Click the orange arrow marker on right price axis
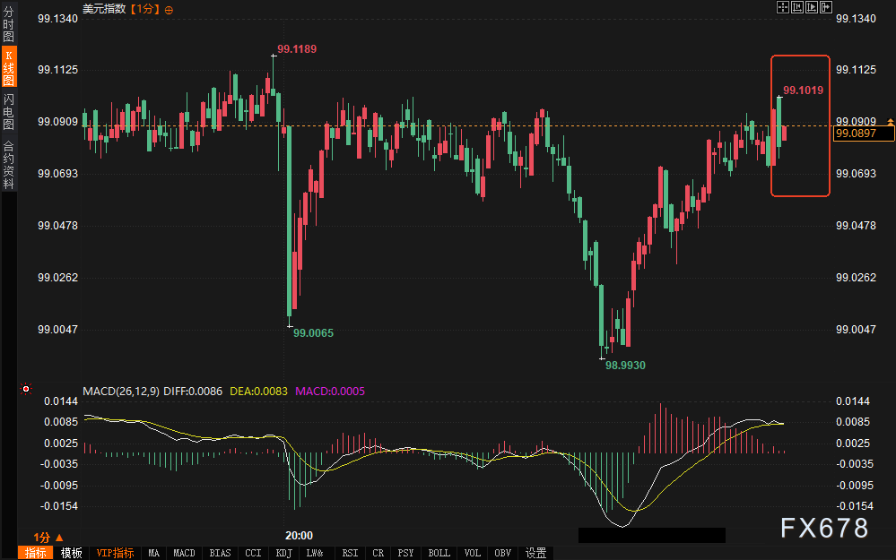 [x=890, y=121]
